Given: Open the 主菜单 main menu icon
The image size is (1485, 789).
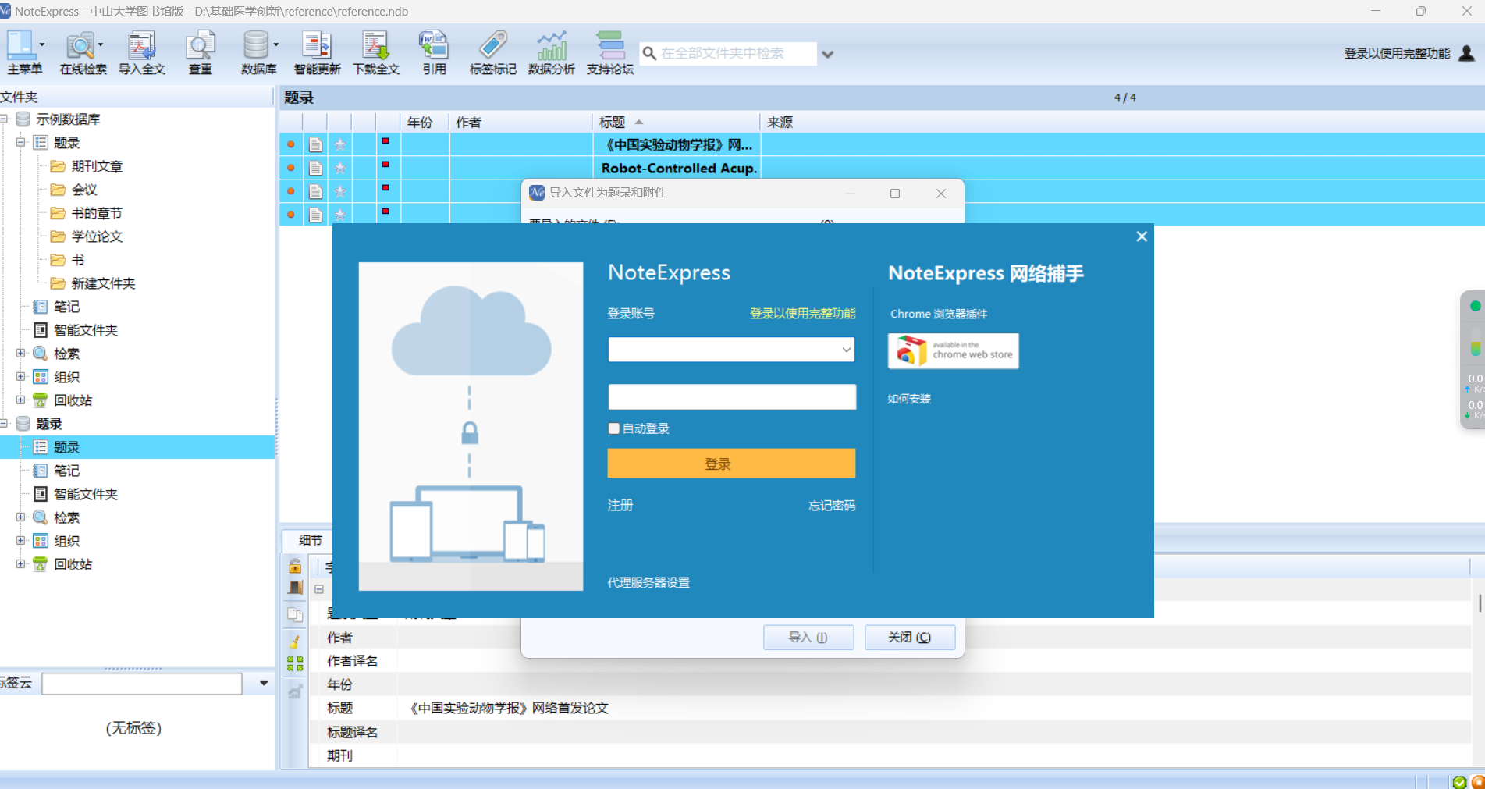Looking at the screenshot, I should coord(20,45).
